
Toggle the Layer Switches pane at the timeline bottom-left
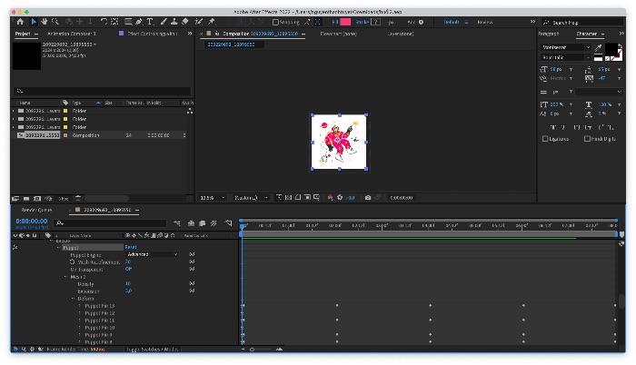tap(15, 350)
